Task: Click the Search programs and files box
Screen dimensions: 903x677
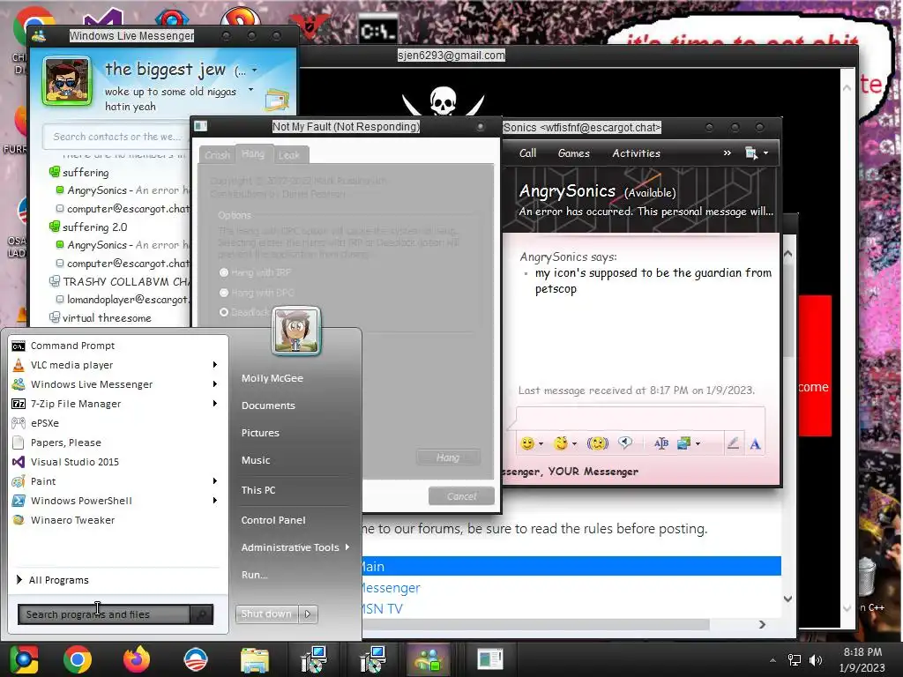Action: click(104, 614)
